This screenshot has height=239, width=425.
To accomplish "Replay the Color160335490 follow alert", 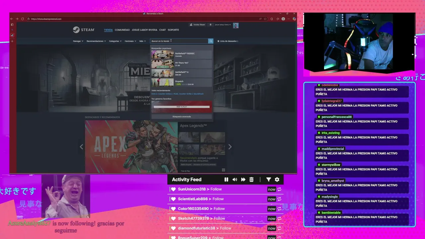I will click(280, 208).
